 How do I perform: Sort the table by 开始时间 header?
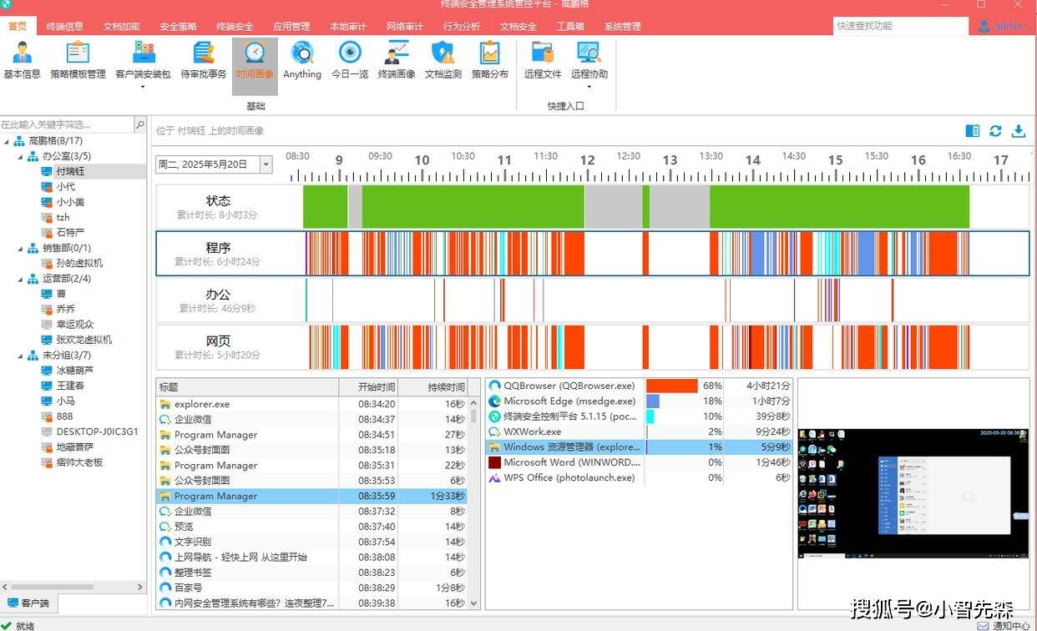click(368, 387)
